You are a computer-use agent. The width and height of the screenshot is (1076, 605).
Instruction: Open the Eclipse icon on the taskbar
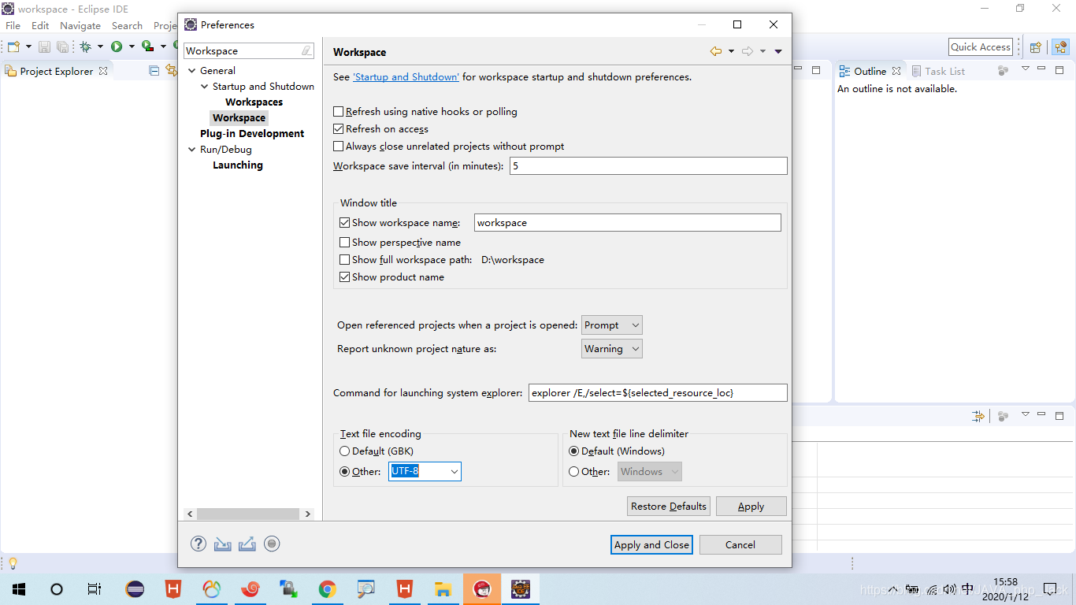[x=135, y=588]
